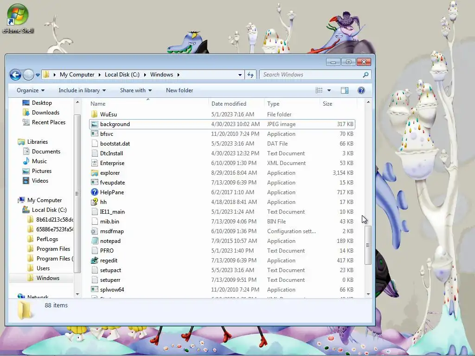Image resolution: width=475 pixels, height=356 pixels.
Task: Go back with the Back arrow button
Action: [x=15, y=75]
